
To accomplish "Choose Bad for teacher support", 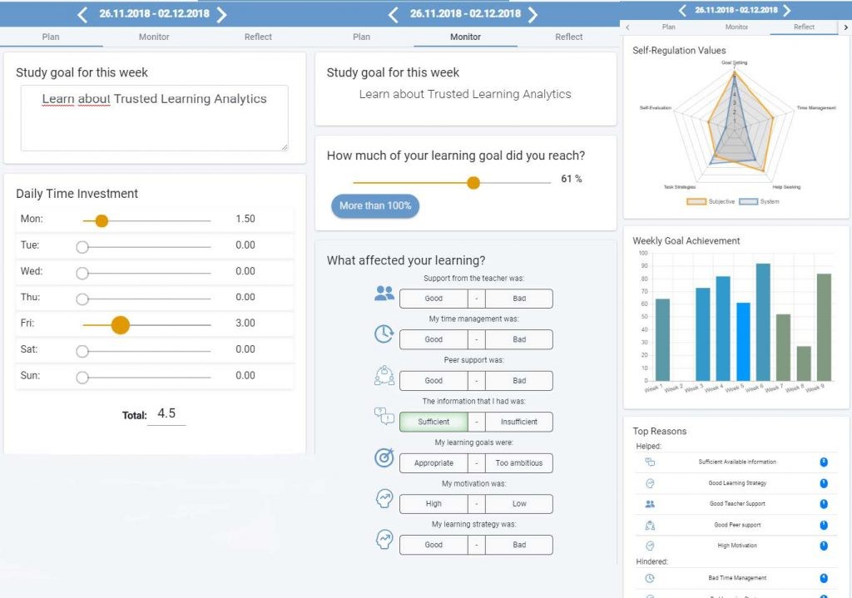I will 519,299.
